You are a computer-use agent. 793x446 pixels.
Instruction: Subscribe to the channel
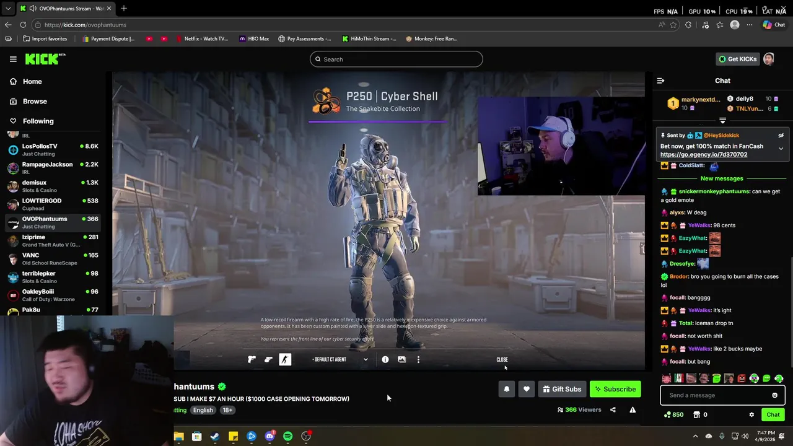615,389
